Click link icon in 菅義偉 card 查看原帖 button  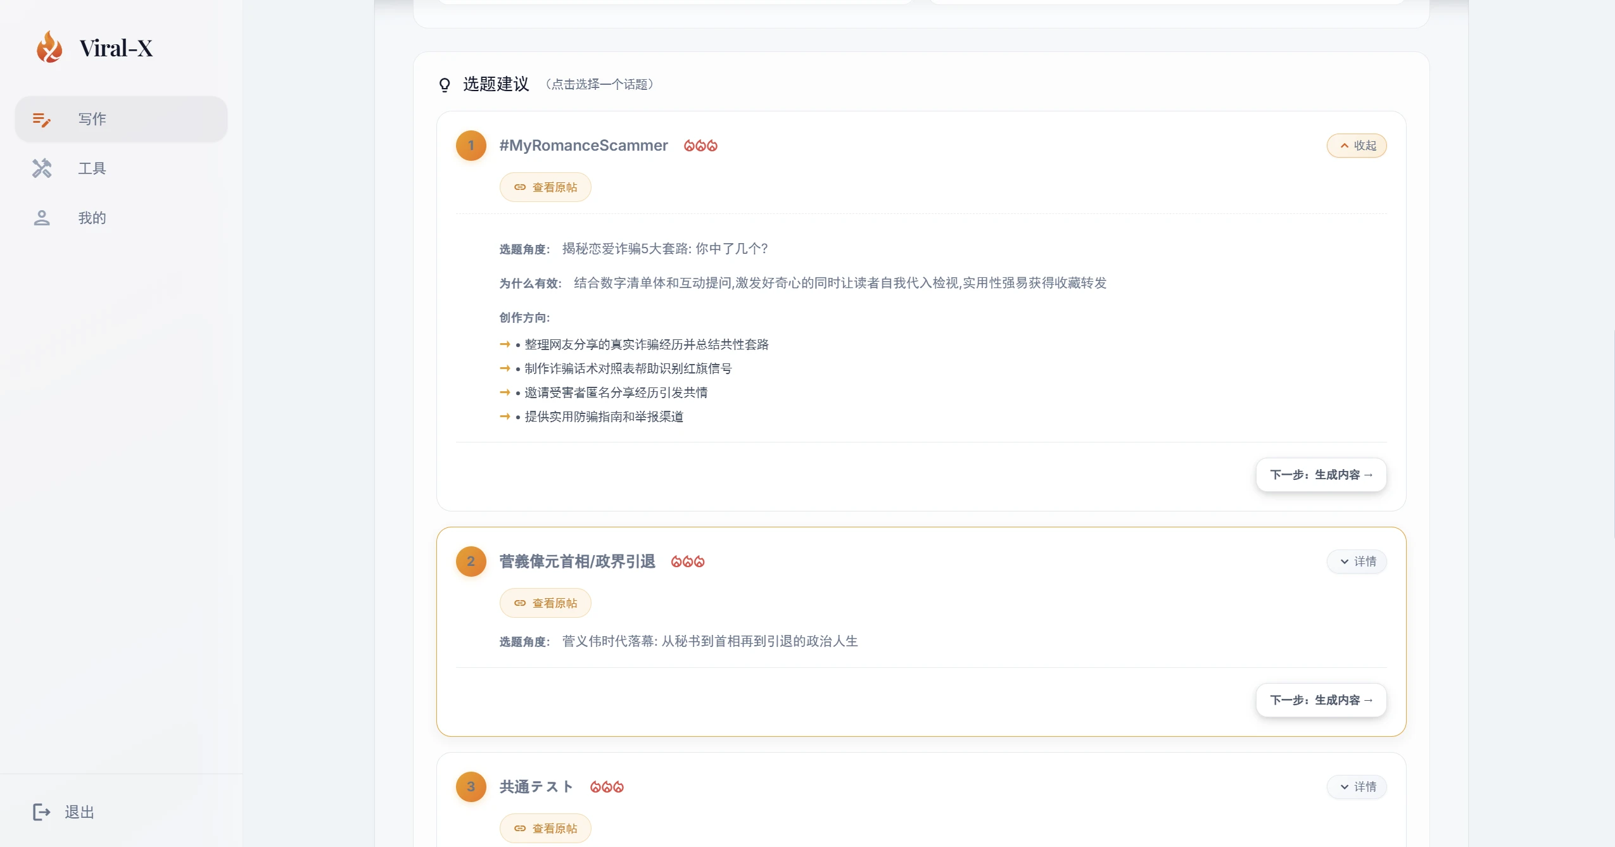(520, 603)
